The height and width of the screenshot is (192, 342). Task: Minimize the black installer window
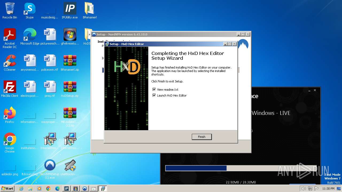(309, 90)
